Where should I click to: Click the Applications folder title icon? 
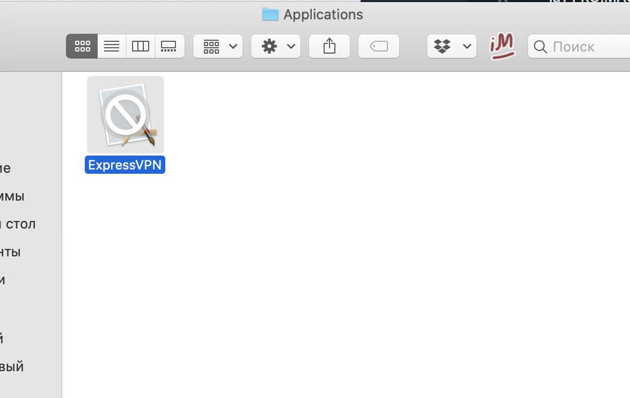point(270,14)
